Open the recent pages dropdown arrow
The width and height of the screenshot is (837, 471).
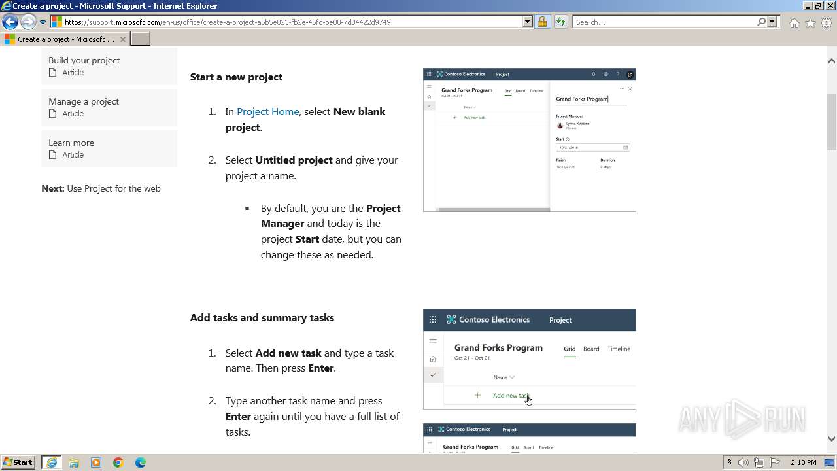[43, 22]
